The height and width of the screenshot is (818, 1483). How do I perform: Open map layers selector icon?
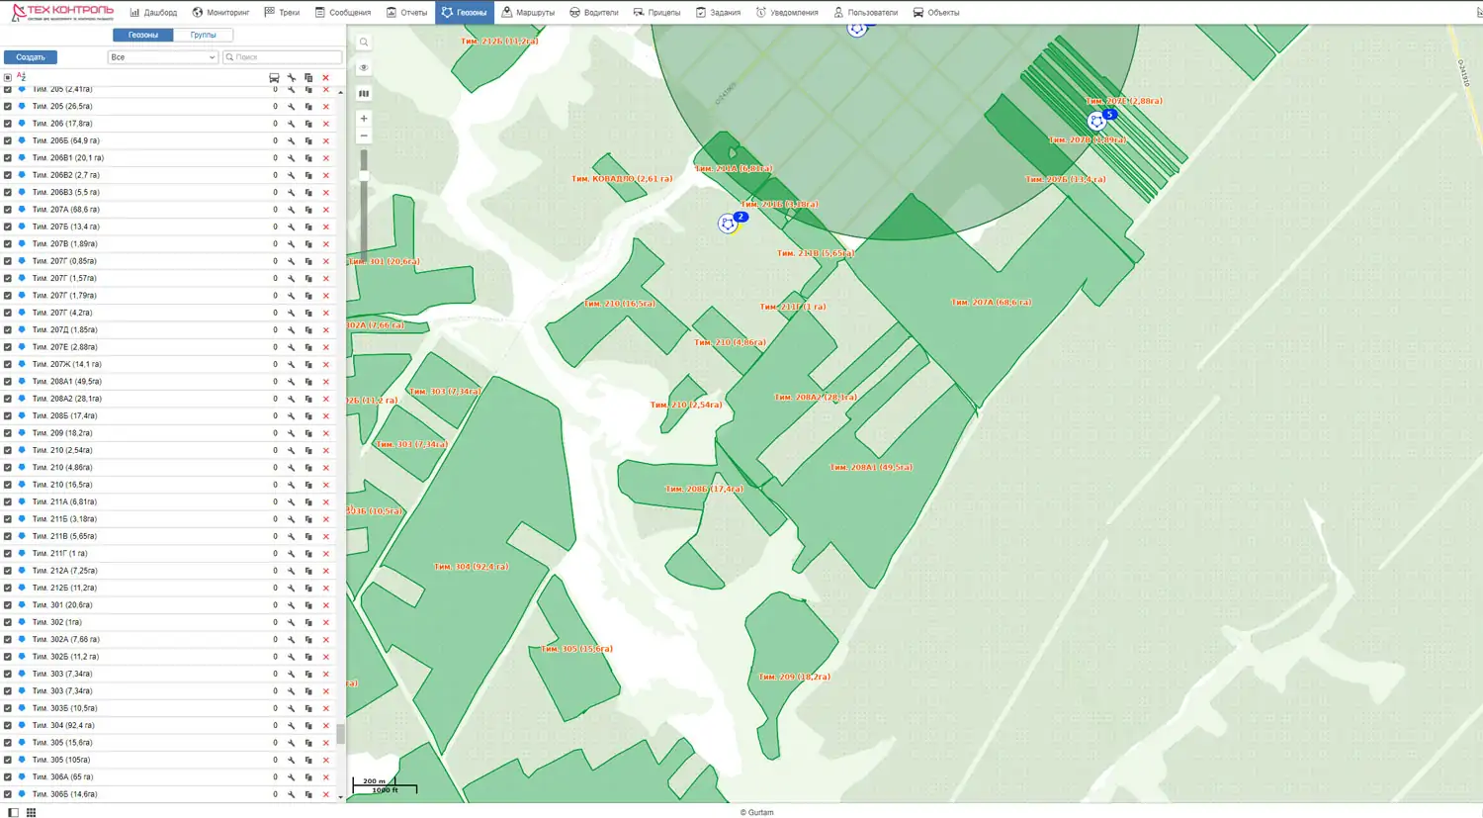(364, 94)
